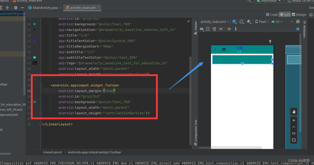
Task: Collapse all items in the project tree
Action: [x=7, y=8]
